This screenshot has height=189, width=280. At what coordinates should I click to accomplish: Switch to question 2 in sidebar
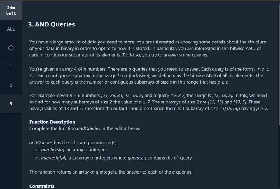[11, 85]
